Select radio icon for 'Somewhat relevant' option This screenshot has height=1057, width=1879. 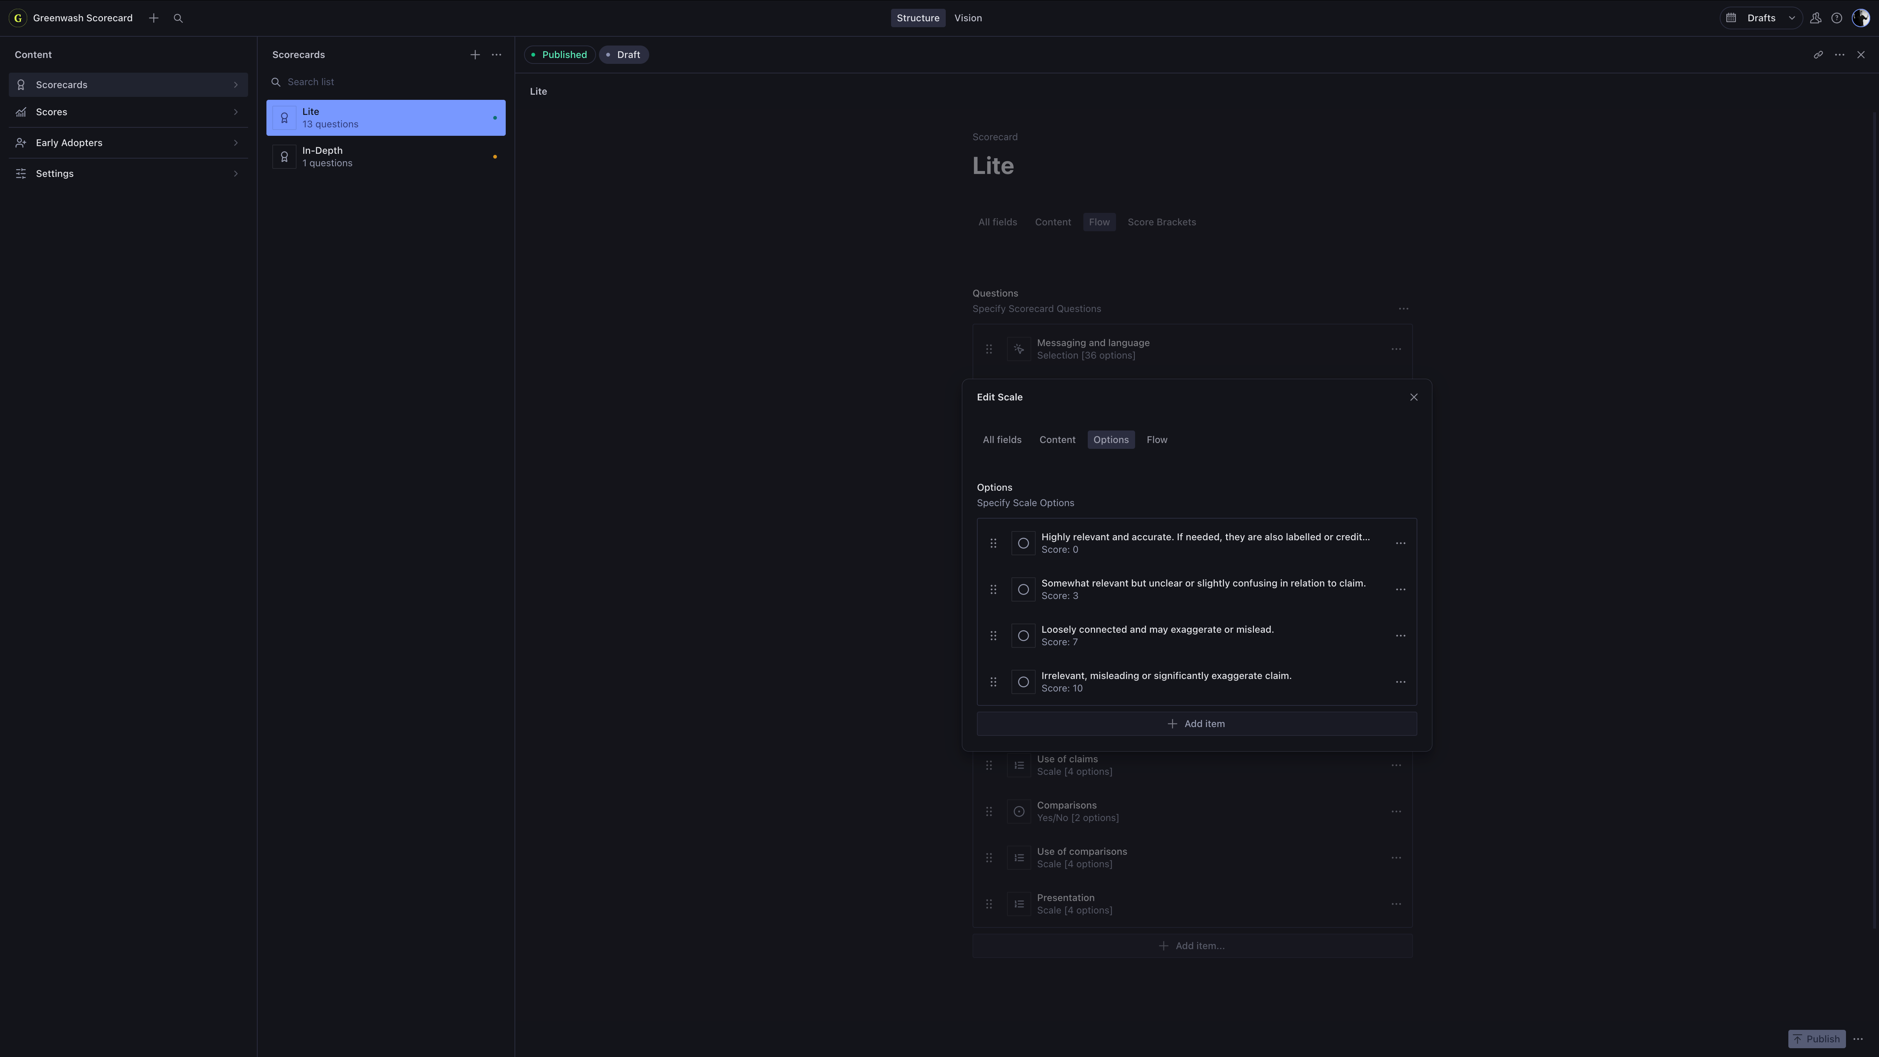1023,589
